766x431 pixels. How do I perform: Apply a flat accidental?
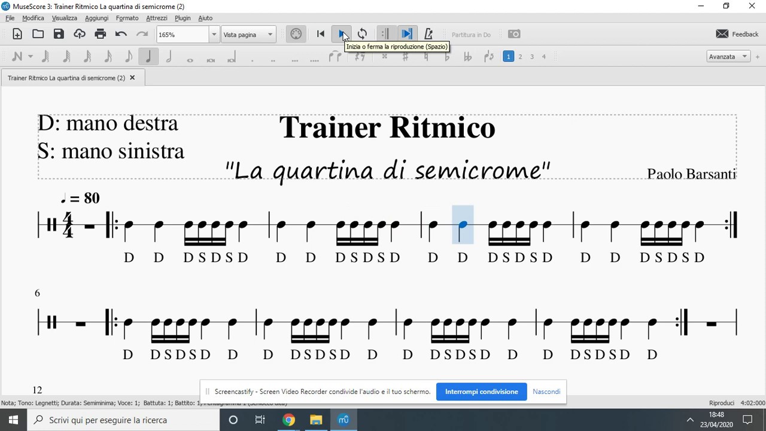tap(447, 57)
